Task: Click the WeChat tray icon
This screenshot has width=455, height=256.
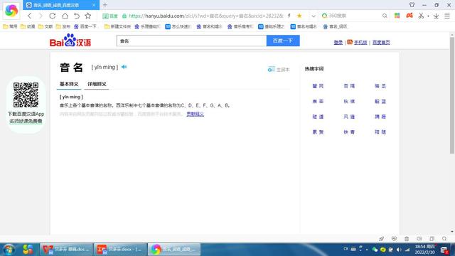Action: pyautogui.click(x=375, y=250)
